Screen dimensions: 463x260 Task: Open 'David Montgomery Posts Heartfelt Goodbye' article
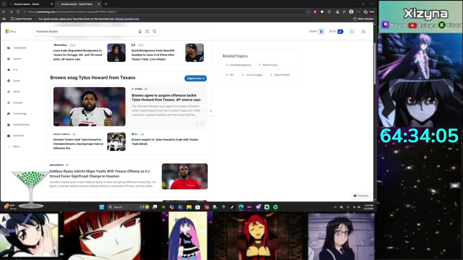pyautogui.click(x=153, y=55)
